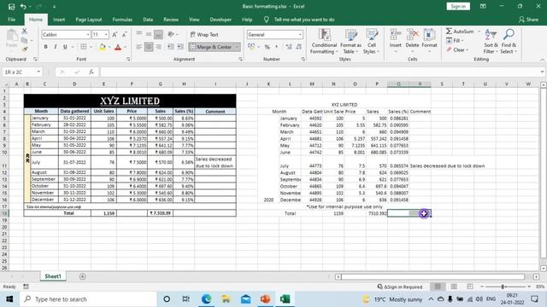
Task: Toggle Align Right
Action: [x=158, y=47]
